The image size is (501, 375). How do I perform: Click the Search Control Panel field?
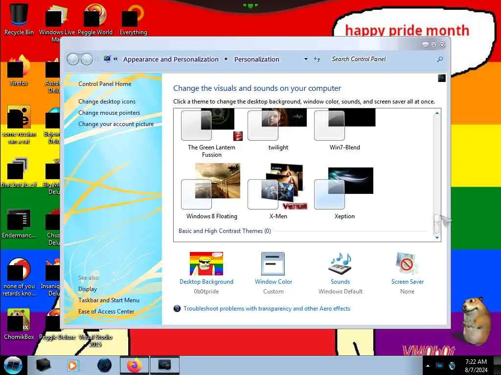(x=382, y=59)
